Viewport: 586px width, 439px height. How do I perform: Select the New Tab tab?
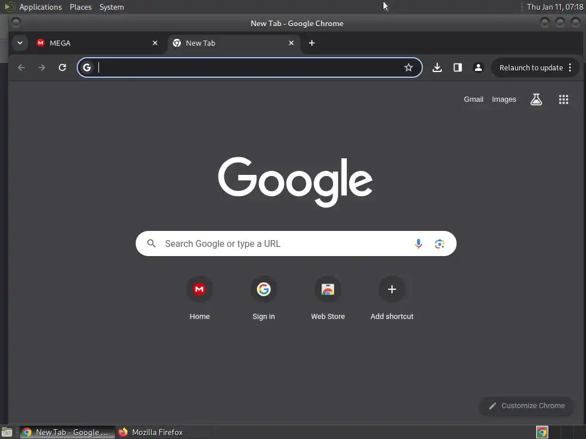[x=233, y=43]
